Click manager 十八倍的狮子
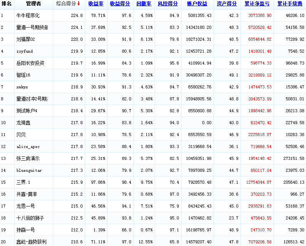The width and height of the screenshot is (306, 246). (x=30, y=218)
